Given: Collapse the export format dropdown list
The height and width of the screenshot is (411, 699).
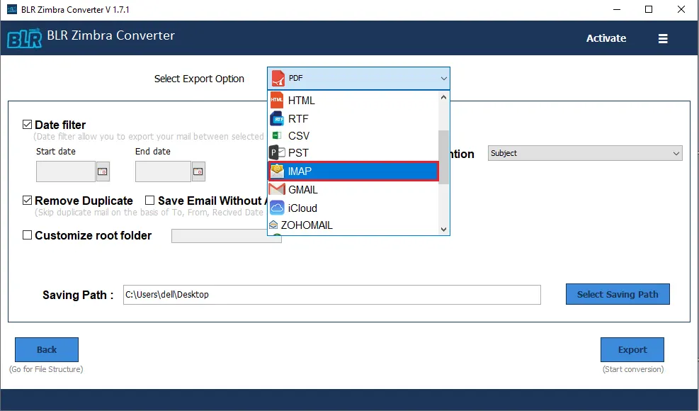Looking at the screenshot, I should point(444,78).
